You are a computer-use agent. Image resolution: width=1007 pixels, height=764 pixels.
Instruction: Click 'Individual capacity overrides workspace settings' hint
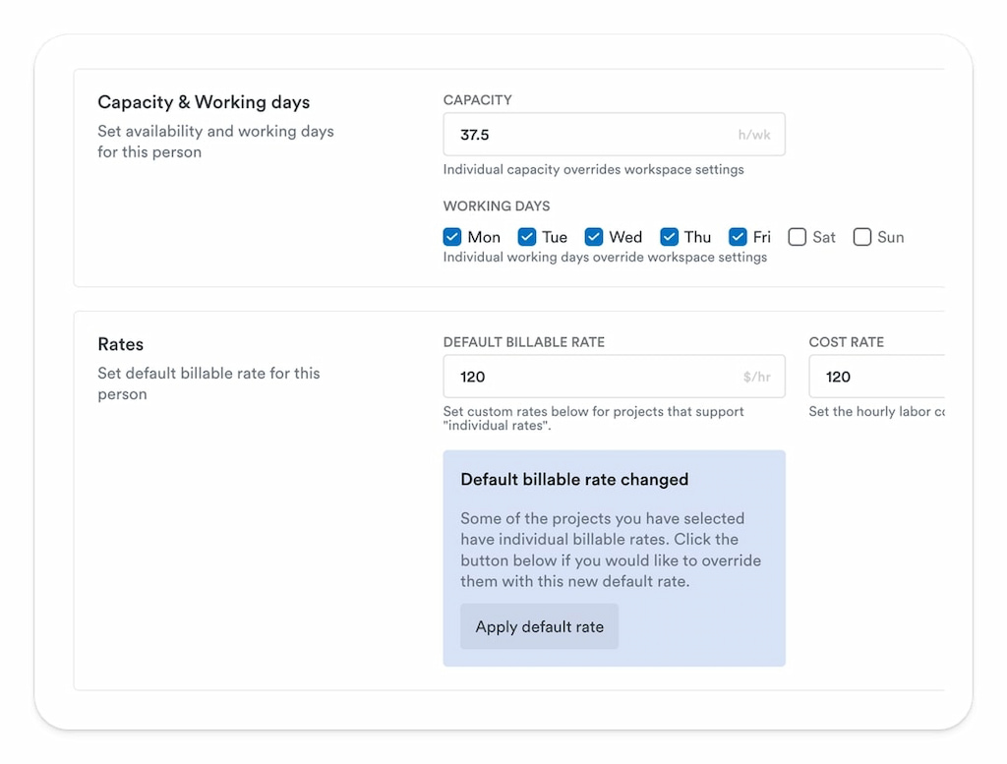593,169
